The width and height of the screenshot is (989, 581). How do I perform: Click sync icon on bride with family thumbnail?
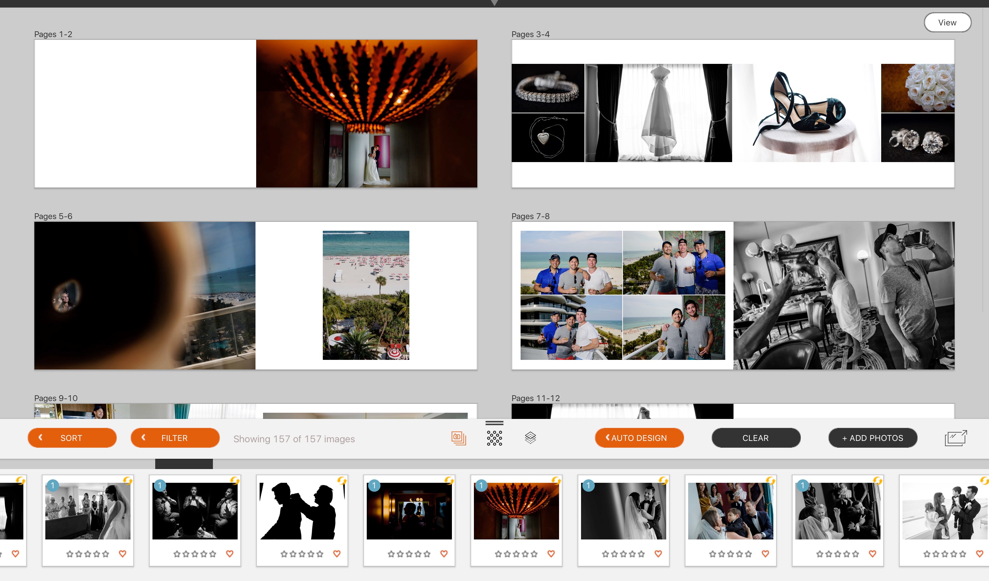tap(127, 480)
